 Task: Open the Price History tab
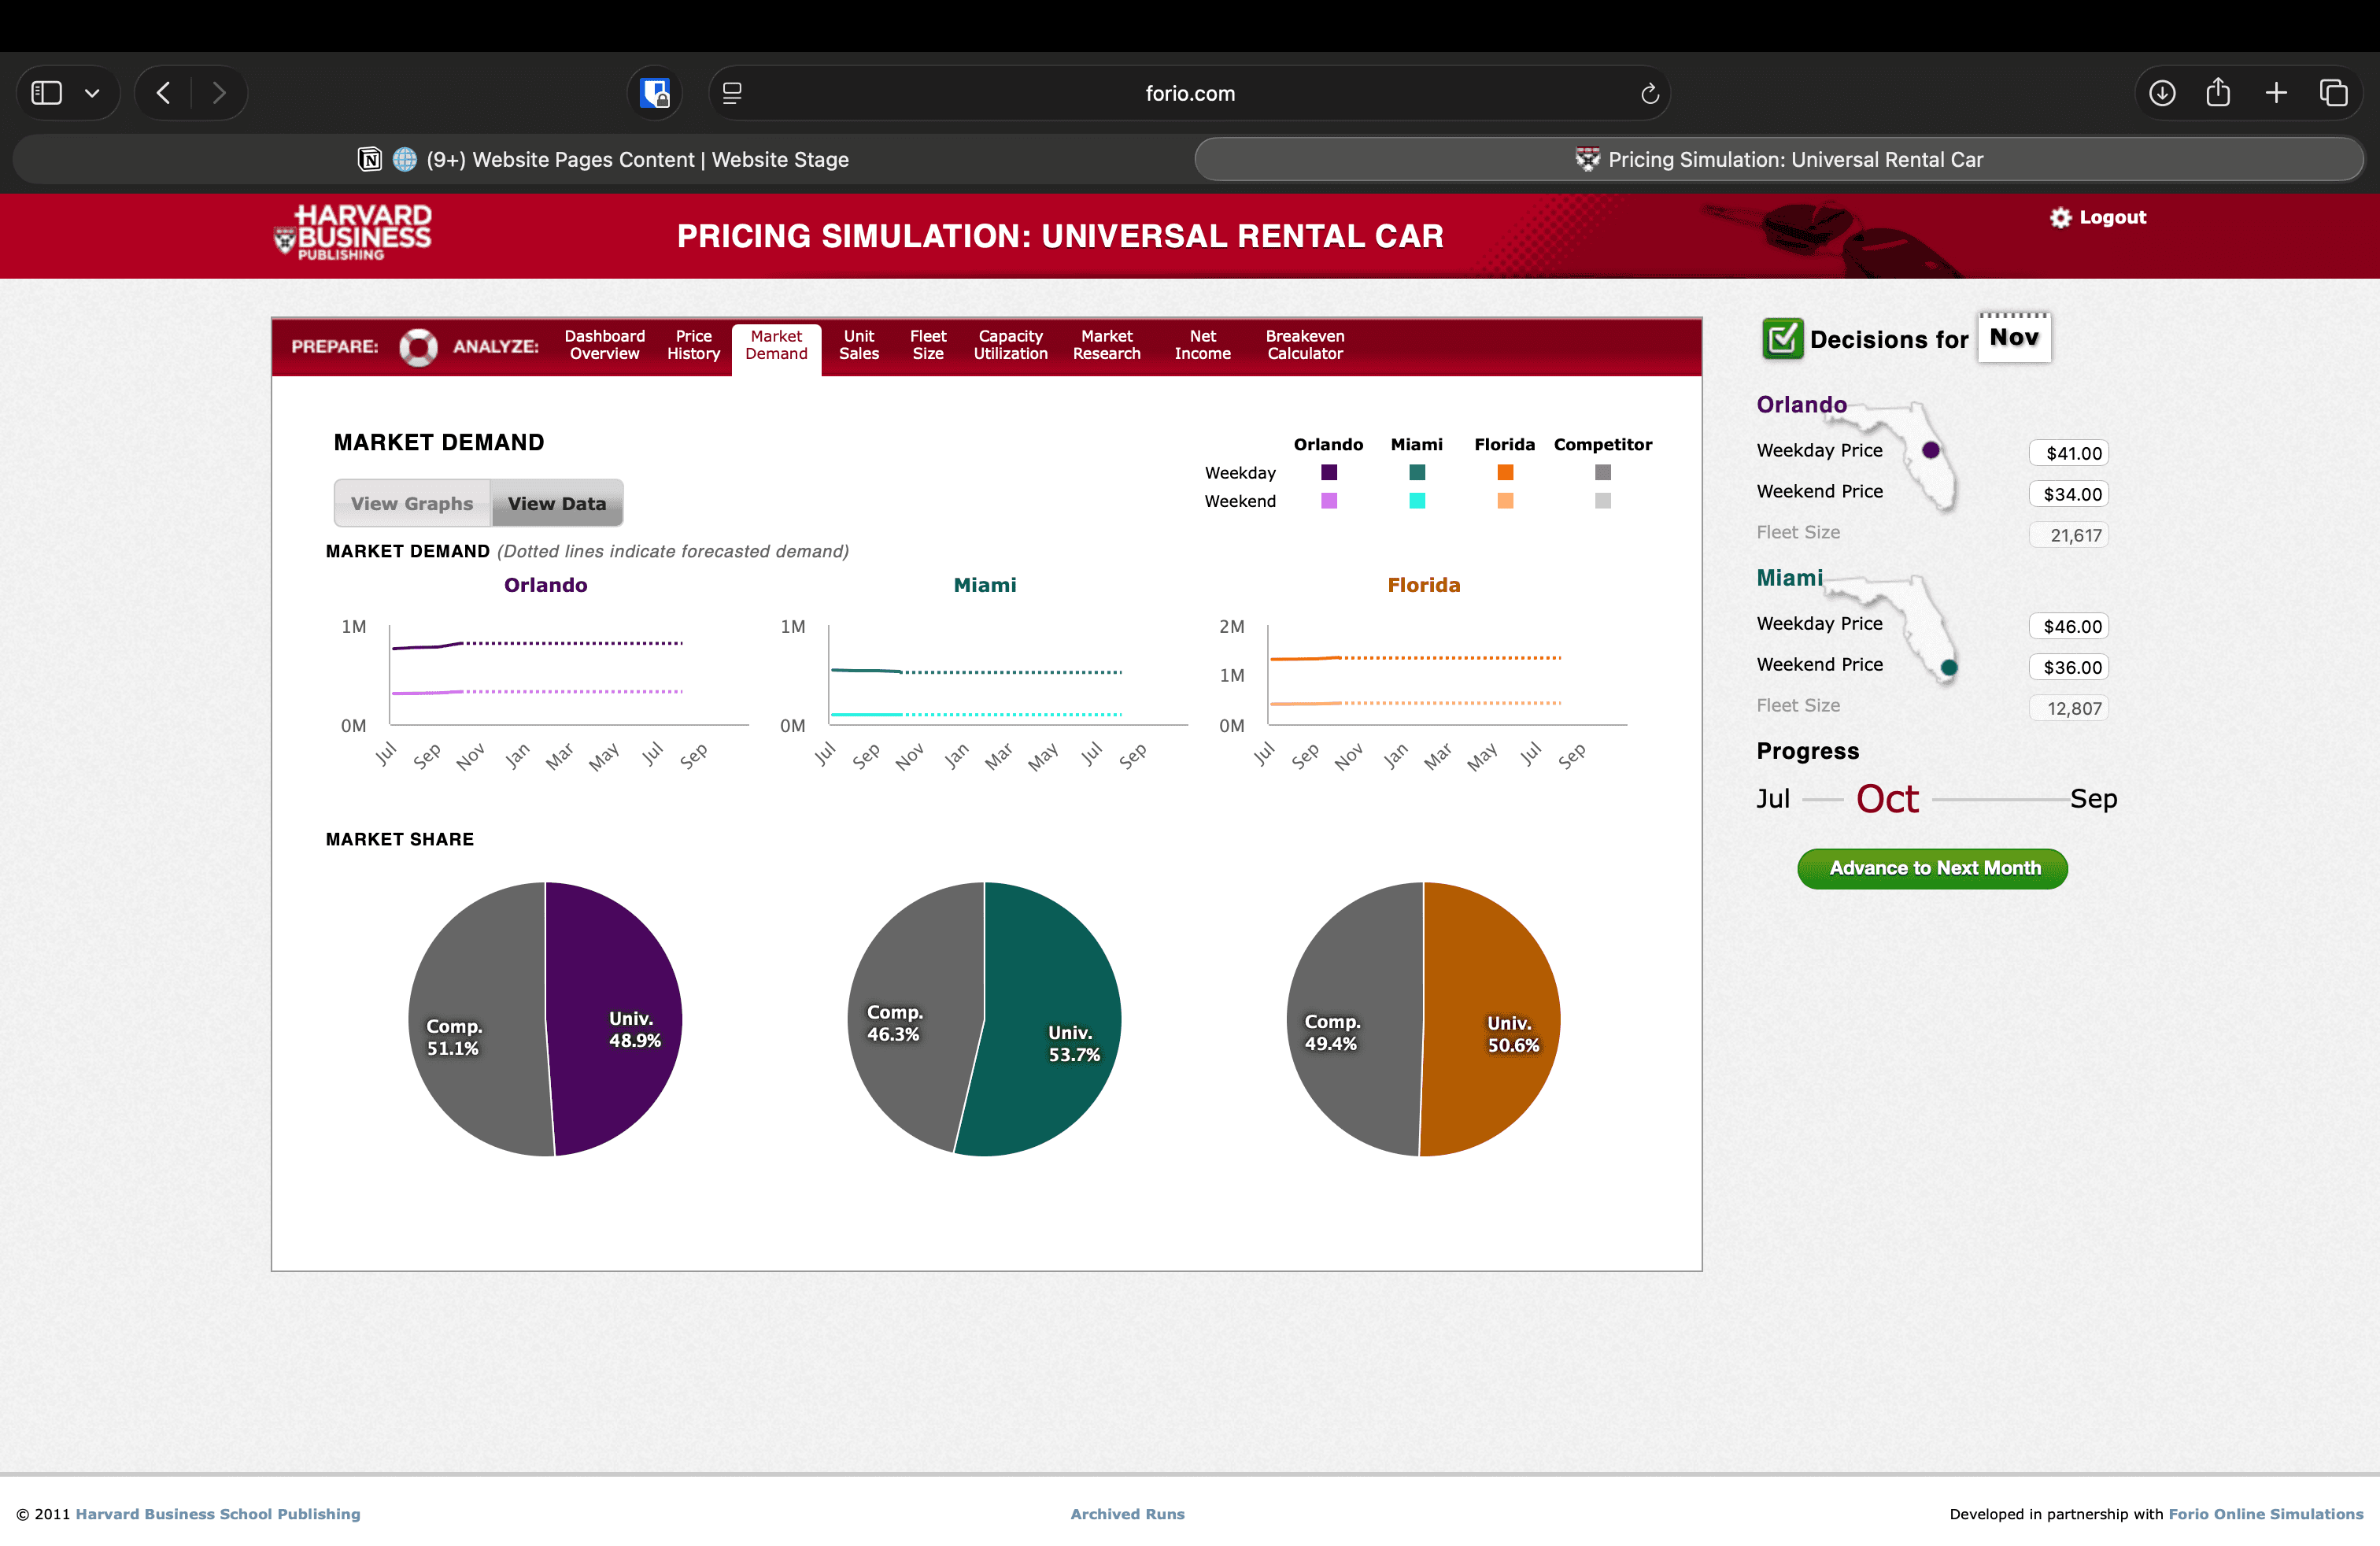click(693, 345)
